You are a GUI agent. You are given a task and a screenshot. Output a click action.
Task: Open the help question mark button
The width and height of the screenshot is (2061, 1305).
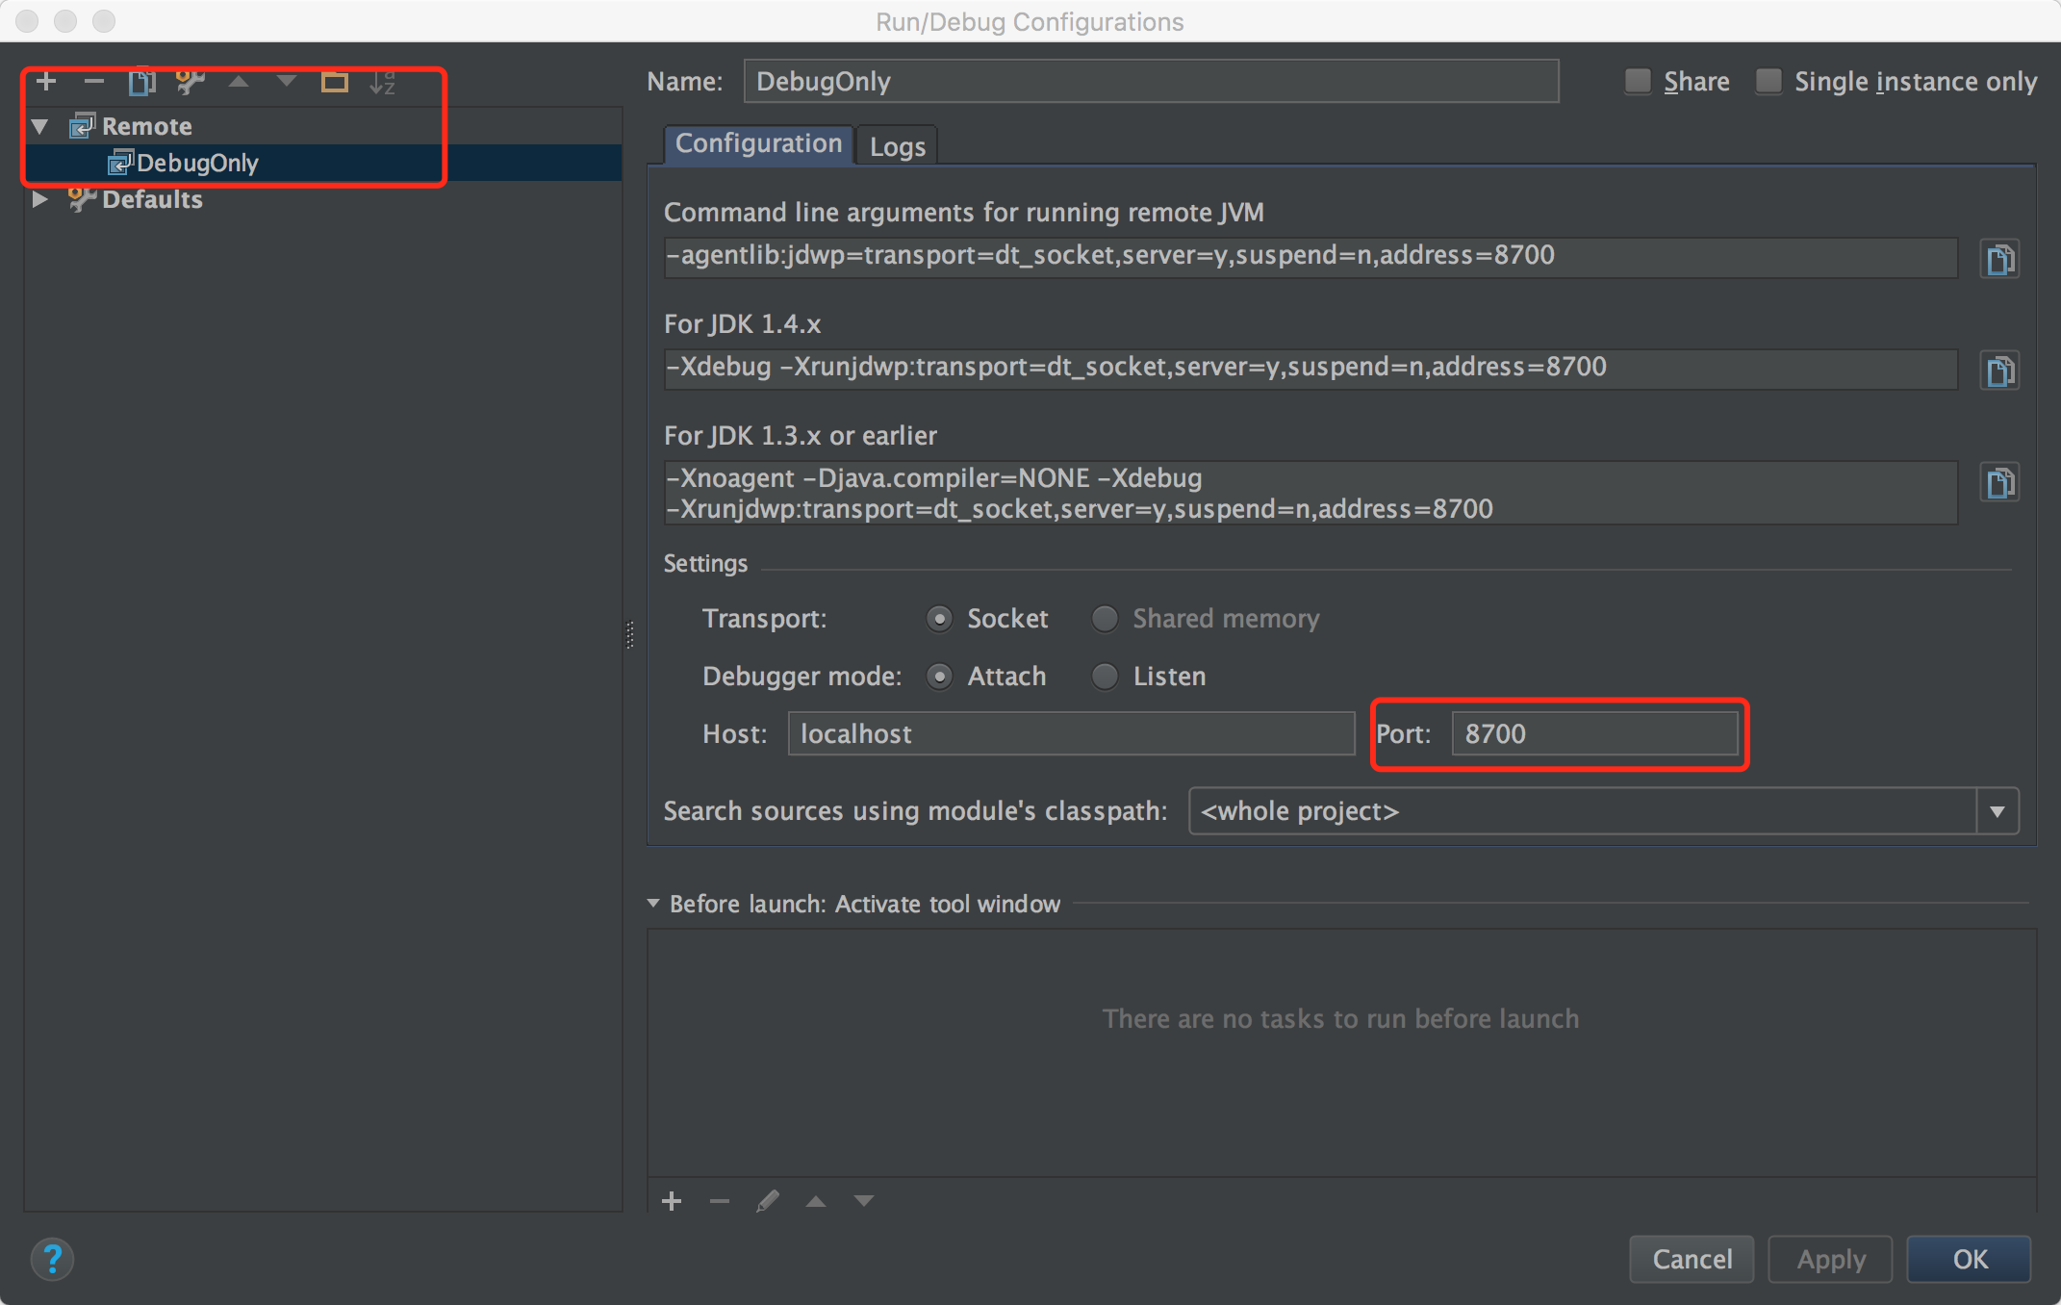(52, 1258)
